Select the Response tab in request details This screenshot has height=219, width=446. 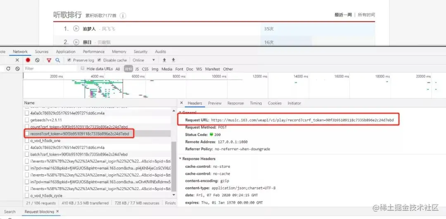[235, 103]
